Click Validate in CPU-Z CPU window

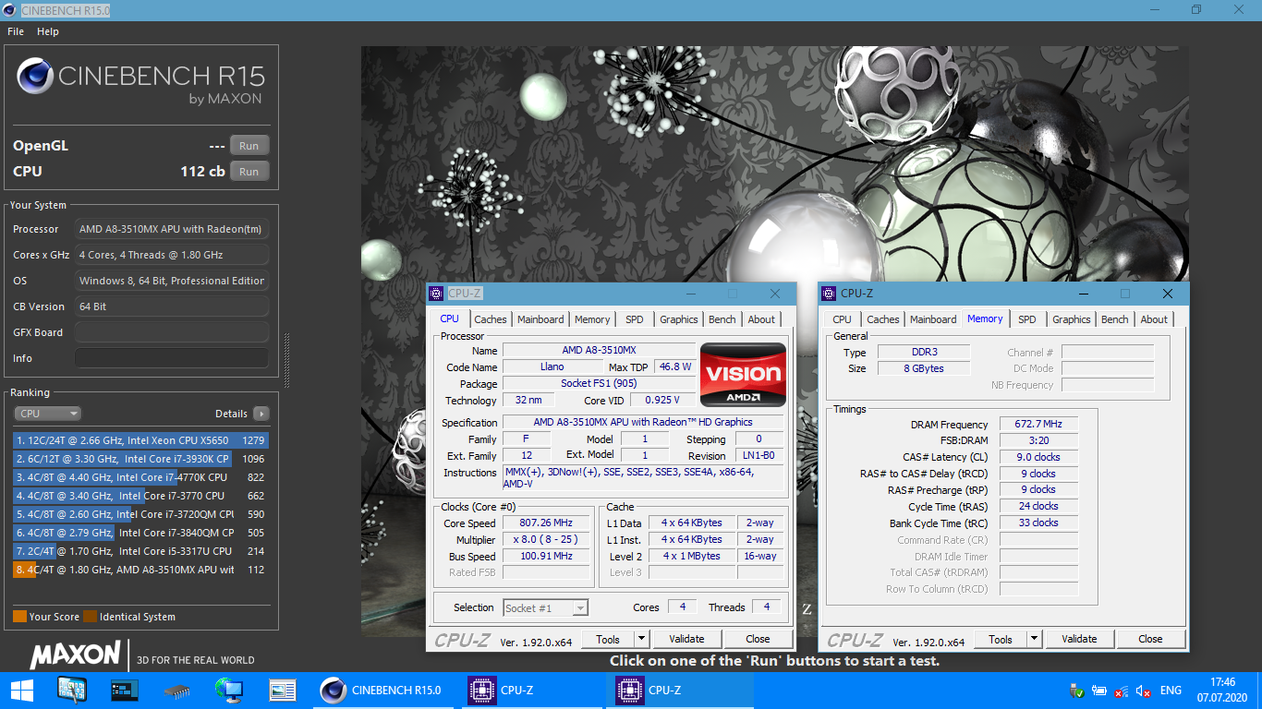coord(686,639)
